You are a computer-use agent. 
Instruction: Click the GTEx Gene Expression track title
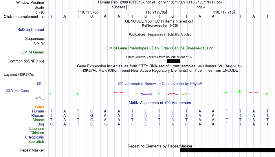160,66
